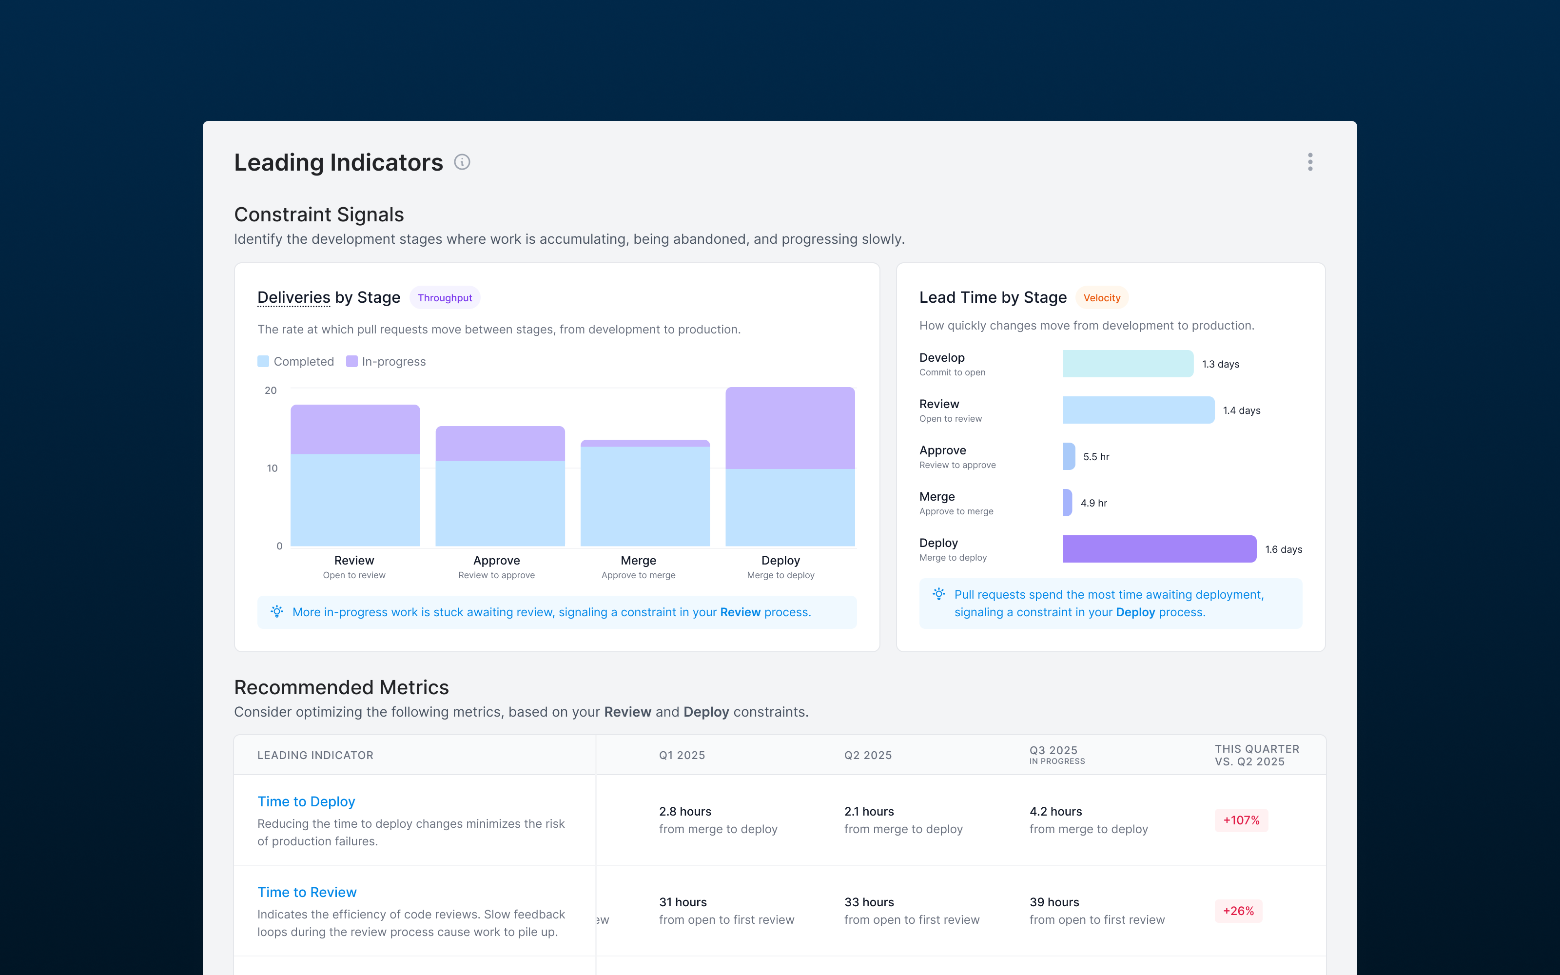
Task: Click the underlined Deliveries term
Action: pos(293,297)
